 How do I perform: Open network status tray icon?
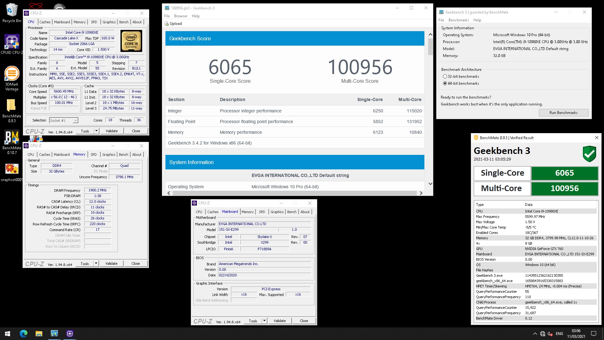pyautogui.click(x=543, y=334)
